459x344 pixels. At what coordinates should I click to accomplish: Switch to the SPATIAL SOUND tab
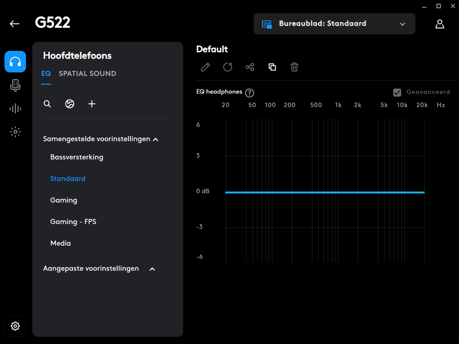87,74
